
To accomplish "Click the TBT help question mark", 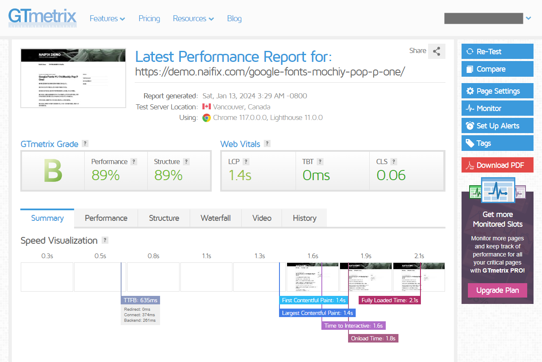I will (320, 162).
